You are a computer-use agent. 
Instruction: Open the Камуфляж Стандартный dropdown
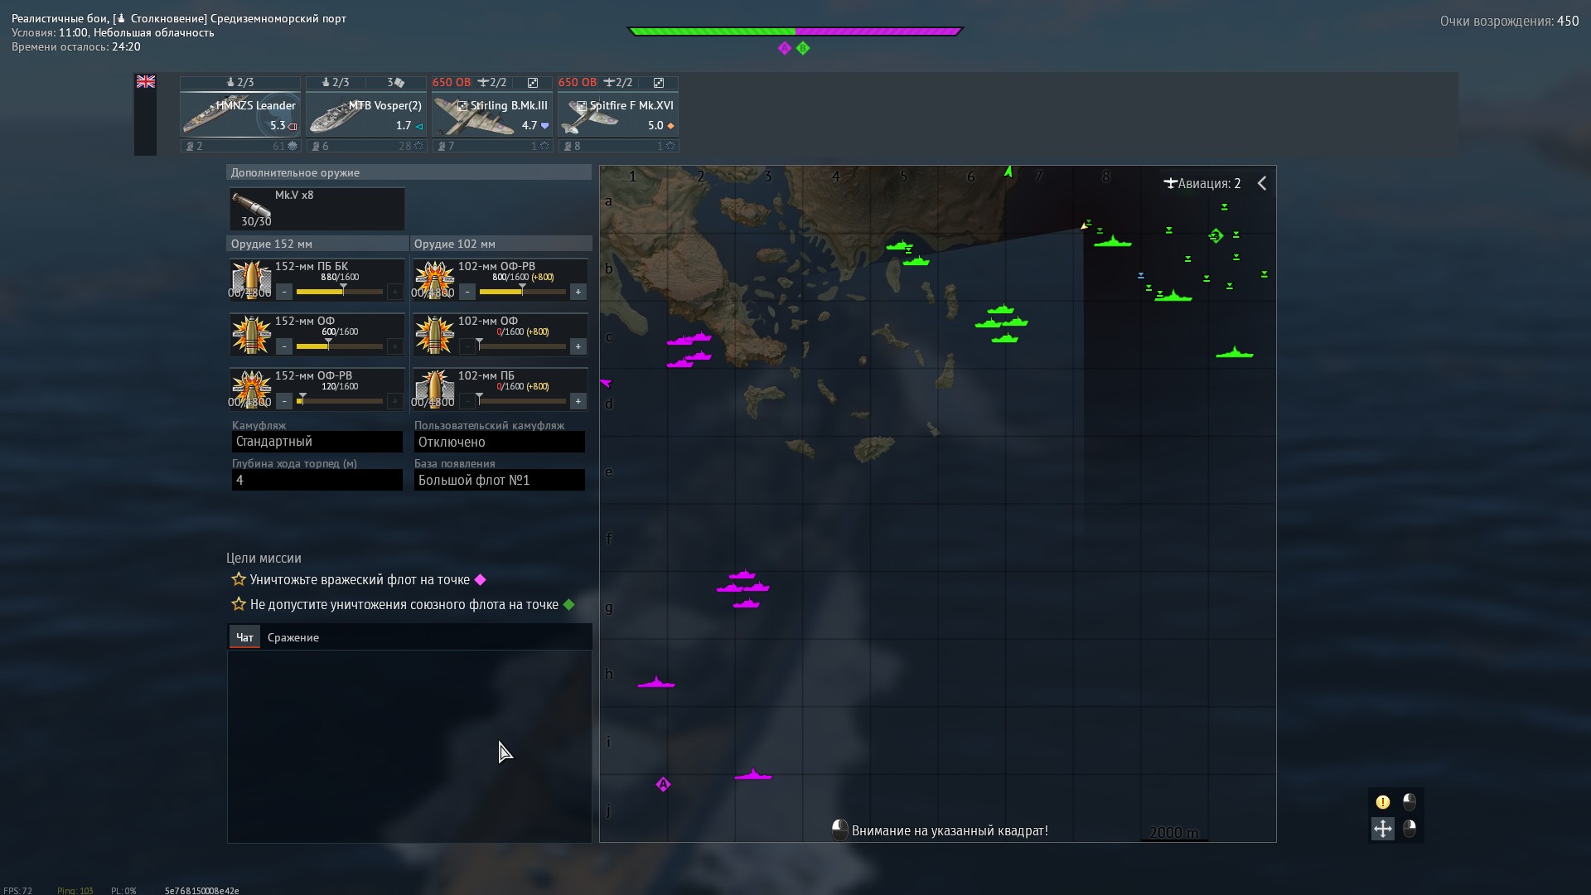(317, 442)
